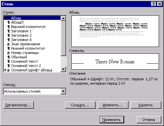Pick the Заголовок 1 style
Image resolution: width=164 pixels, height=126 pixels.
32,31
